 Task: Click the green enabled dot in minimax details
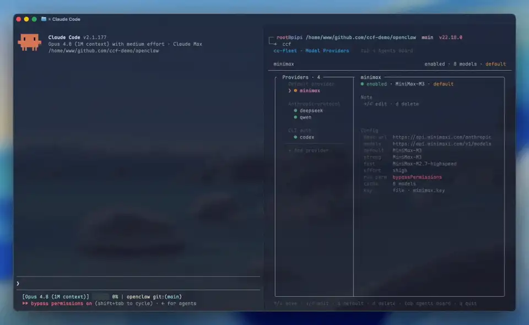point(363,84)
